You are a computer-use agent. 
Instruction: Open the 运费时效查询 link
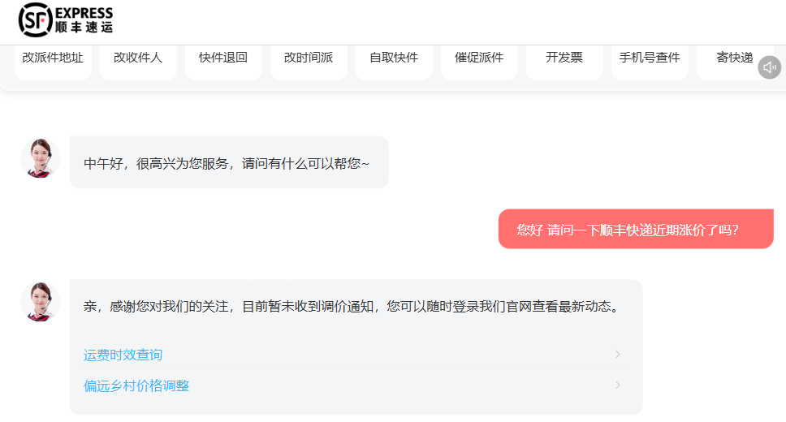[123, 355]
